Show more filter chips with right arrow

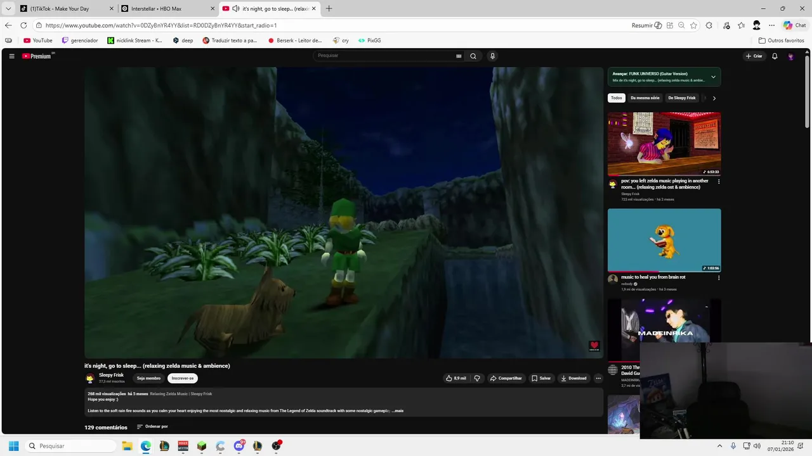point(714,98)
